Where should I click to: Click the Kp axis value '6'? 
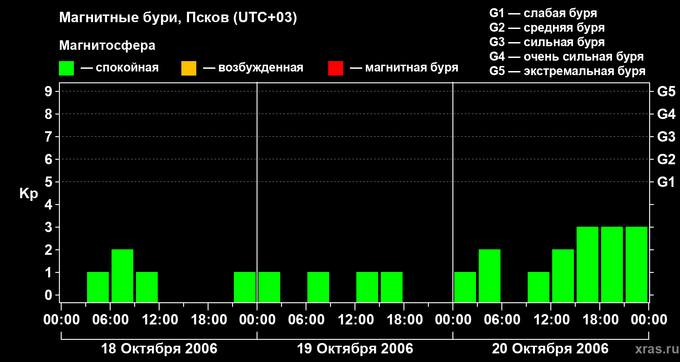point(49,159)
